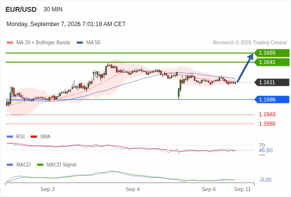Click the Research © 2026 Trading Central credit
Screen dimensions: 291x197
(250, 43)
